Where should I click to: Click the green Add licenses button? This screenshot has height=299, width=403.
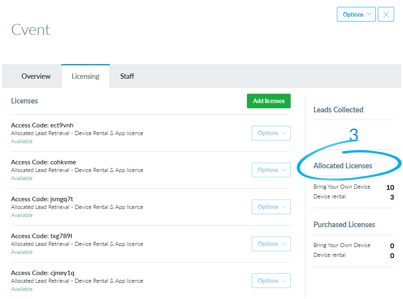point(268,101)
